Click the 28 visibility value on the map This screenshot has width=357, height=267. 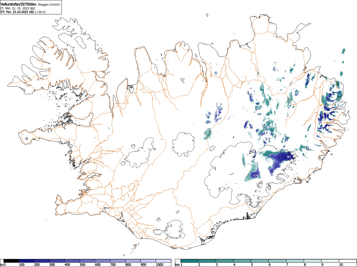(x=296, y=93)
